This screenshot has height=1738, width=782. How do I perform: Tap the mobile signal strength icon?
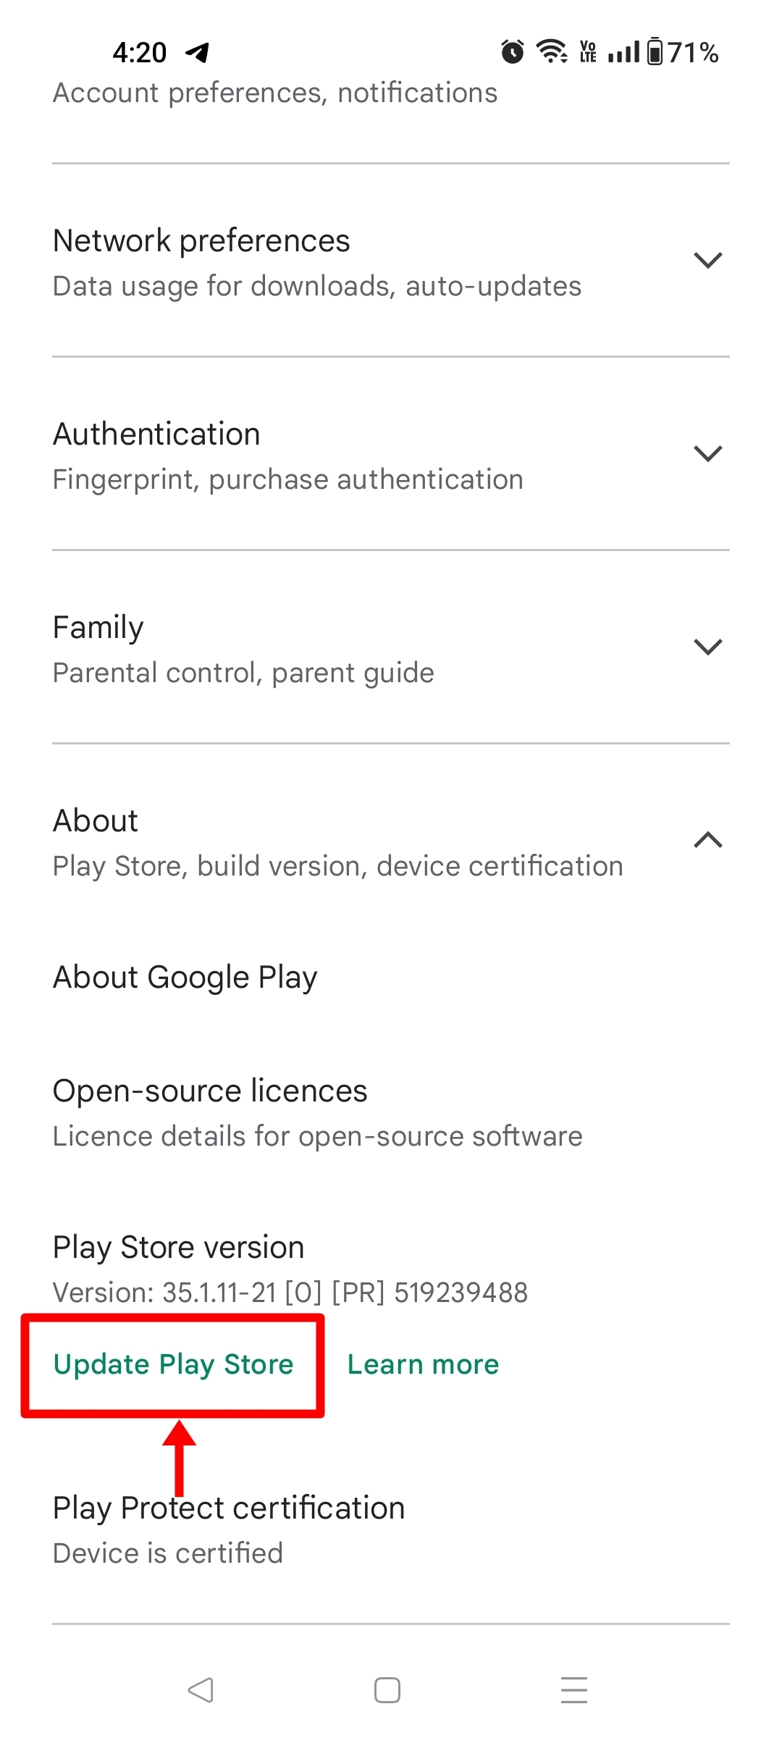coord(624,52)
